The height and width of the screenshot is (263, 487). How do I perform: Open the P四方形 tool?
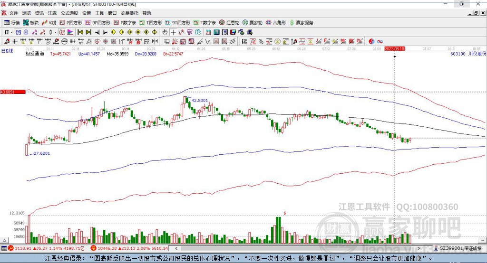pyautogui.click(x=71, y=23)
